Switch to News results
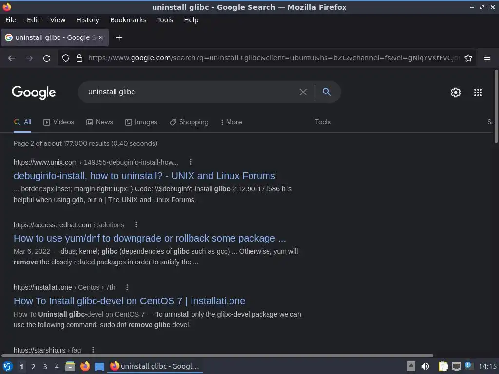This screenshot has width=499, height=374. pos(99,122)
